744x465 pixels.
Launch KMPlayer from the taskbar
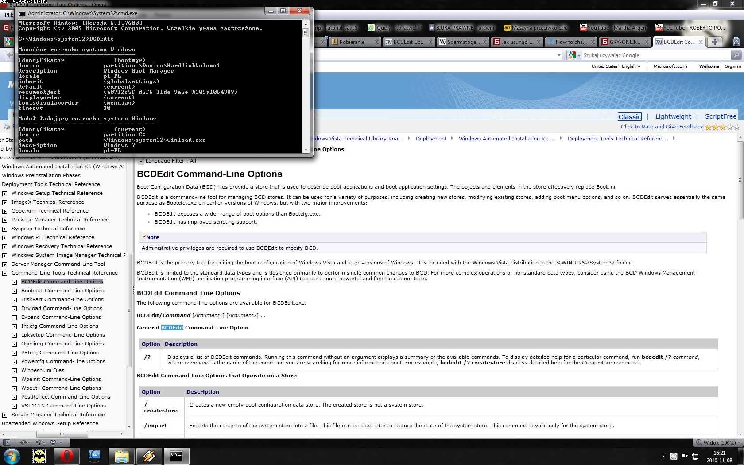tap(94, 456)
